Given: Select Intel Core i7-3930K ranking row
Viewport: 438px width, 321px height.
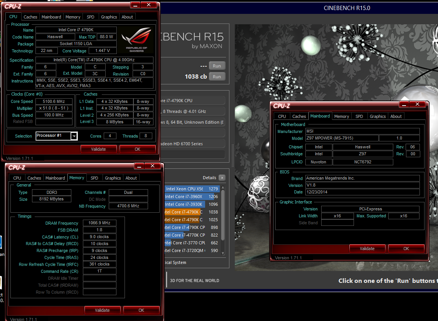Looking at the screenshot, I should pyautogui.click(x=192, y=204).
